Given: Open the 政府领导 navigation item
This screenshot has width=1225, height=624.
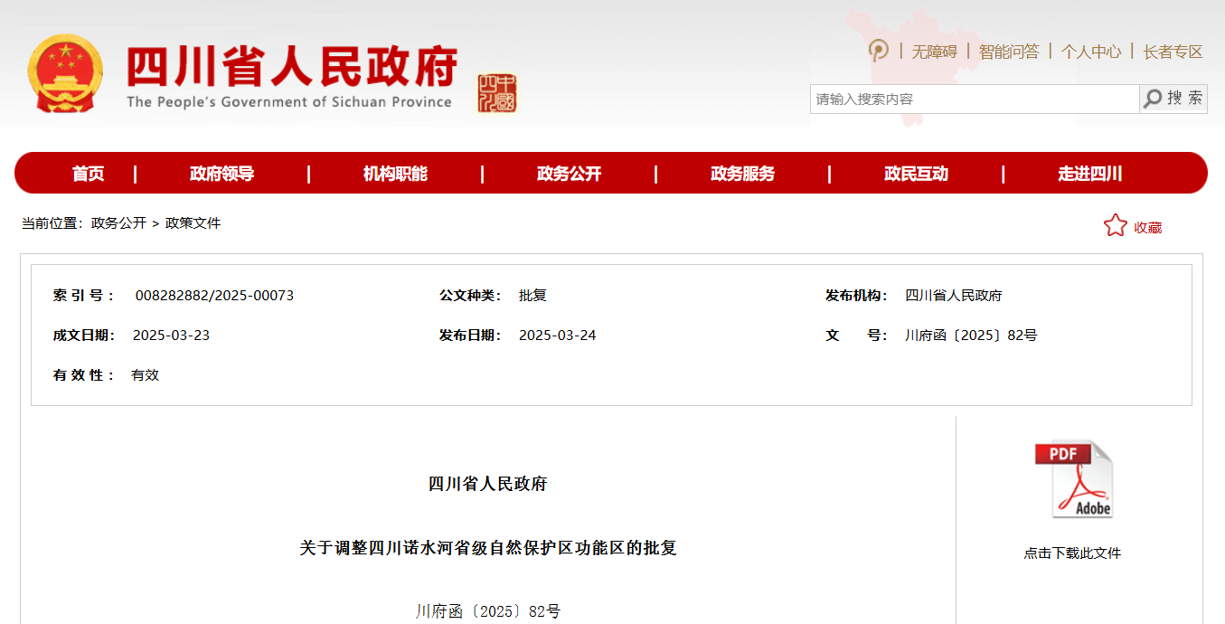Looking at the screenshot, I should point(221,174).
